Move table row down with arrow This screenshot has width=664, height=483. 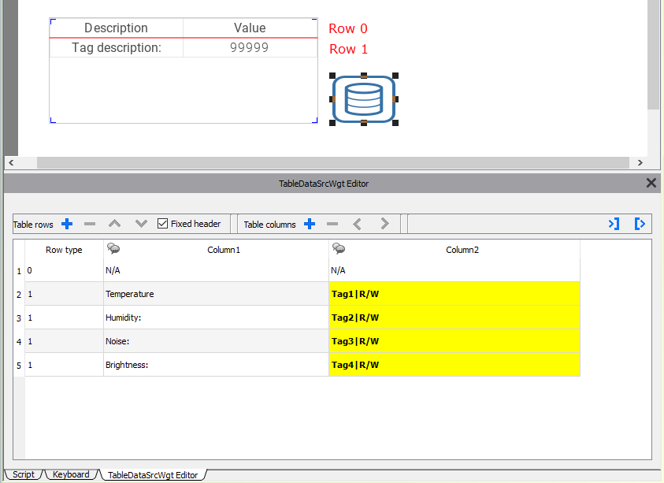tap(141, 225)
